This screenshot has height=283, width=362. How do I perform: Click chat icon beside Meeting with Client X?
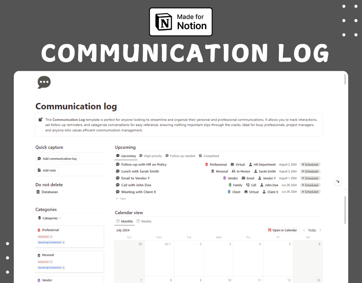click(117, 192)
